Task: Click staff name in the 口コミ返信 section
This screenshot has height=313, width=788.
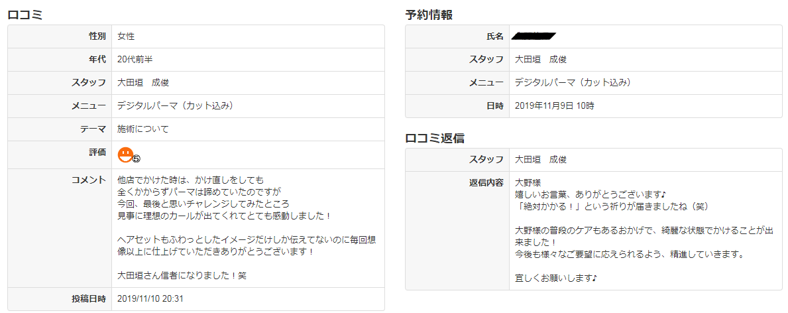Action: click(541, 160)
